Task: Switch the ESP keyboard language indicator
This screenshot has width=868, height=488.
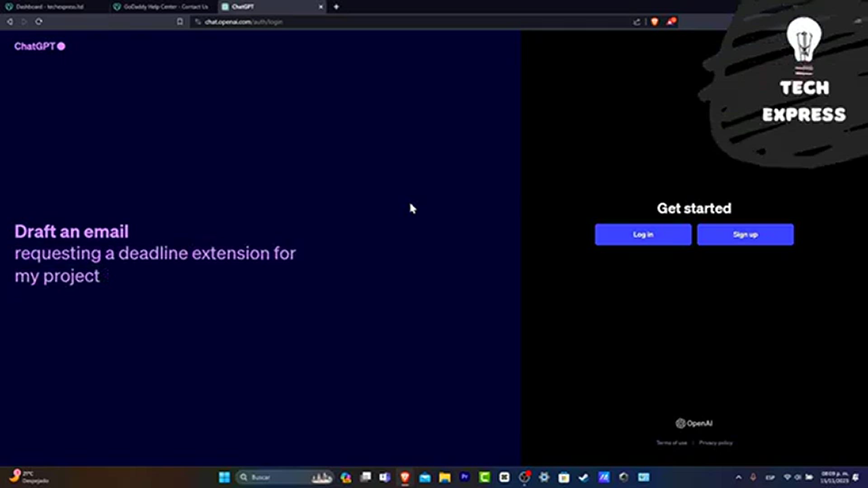Action: pyautogui.click(x=770, y=477)
